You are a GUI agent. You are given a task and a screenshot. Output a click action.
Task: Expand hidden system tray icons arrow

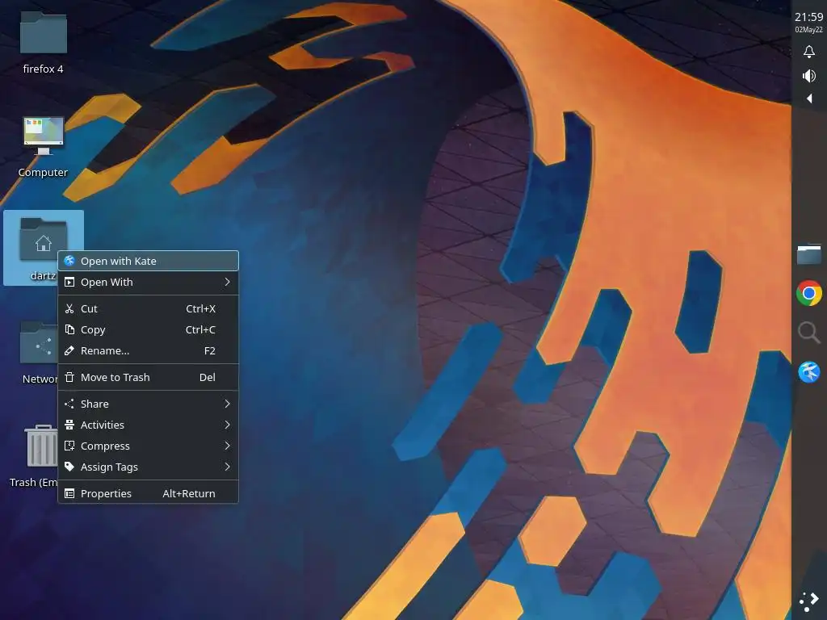809,98
